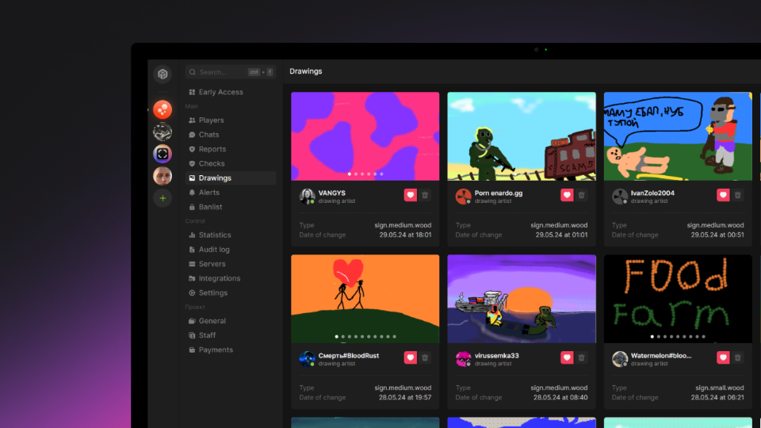Delete virussemka33 drawing trash icon
761x428 pixels.
[x=581, y=357]
